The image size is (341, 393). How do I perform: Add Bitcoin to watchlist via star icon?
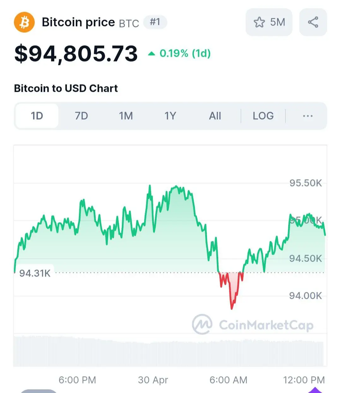tap(259, 22)
